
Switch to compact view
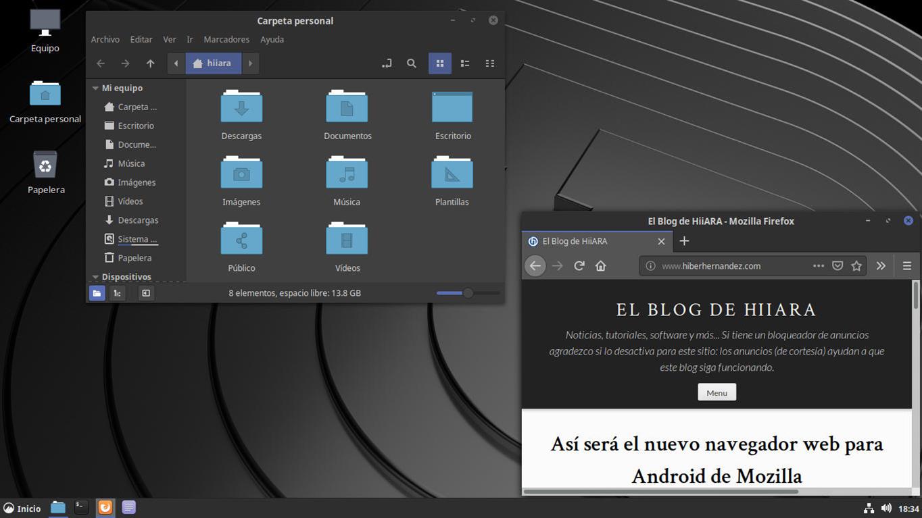[490, 63]
